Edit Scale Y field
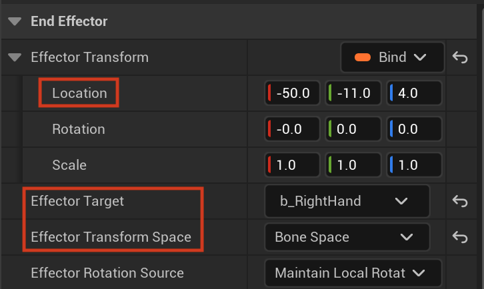The height and width of the screenshot is (289, 484). pos(353,165)
